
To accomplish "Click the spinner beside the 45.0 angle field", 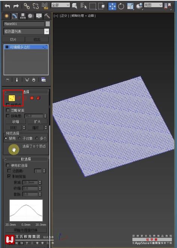I will click(x=45, y=116).
